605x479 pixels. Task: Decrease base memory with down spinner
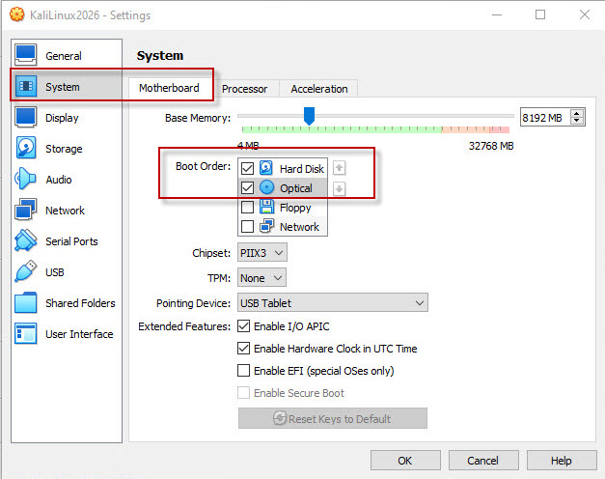pos(577,121)
